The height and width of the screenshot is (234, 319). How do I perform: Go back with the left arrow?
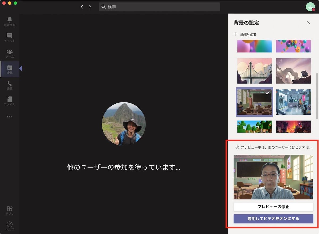(82, 7)
